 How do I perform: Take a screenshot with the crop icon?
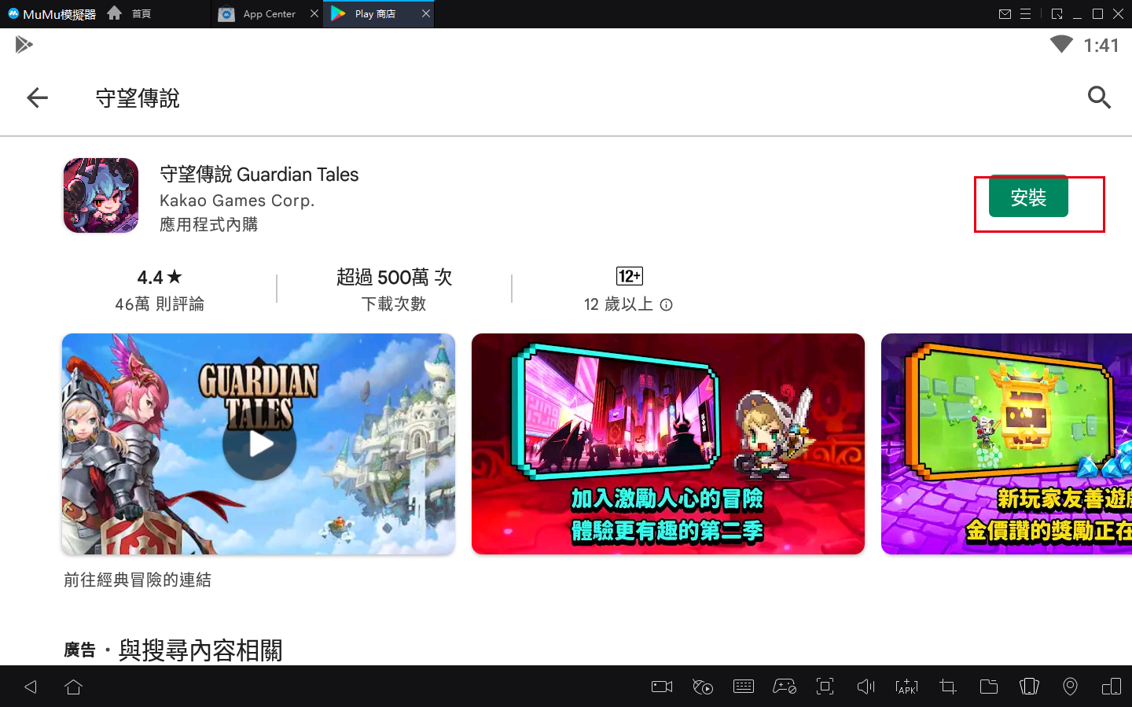click(948, 687)
